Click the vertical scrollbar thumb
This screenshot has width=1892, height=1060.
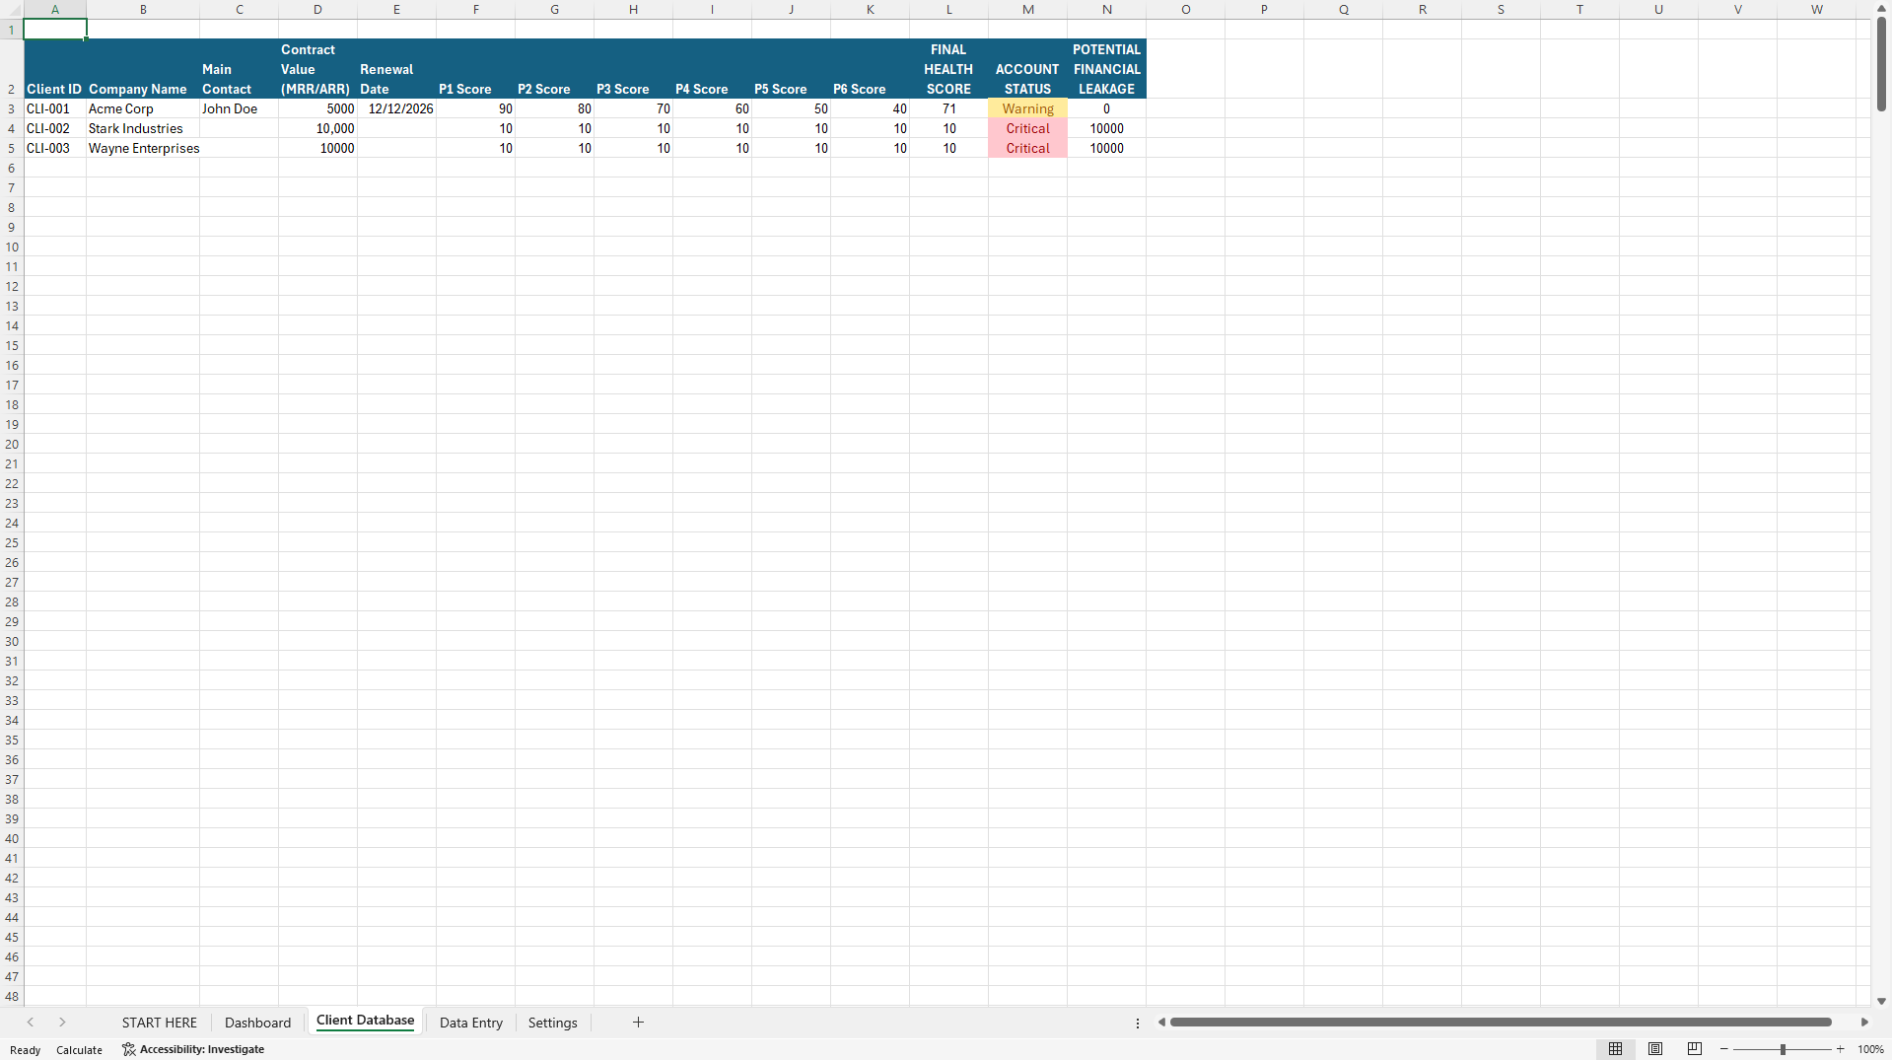[x=1881, y=64]
